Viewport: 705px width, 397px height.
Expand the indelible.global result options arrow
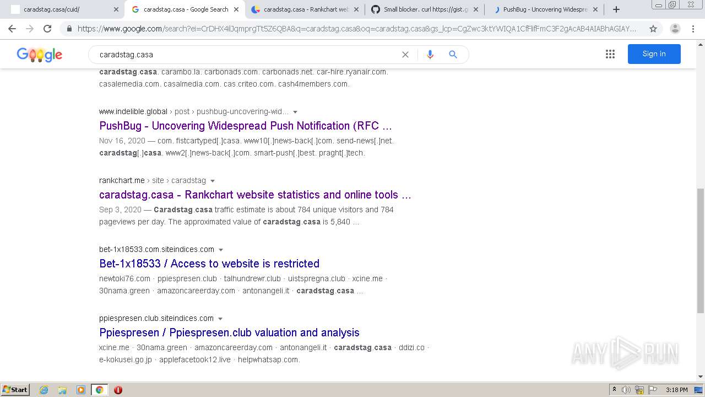[295, 112]
